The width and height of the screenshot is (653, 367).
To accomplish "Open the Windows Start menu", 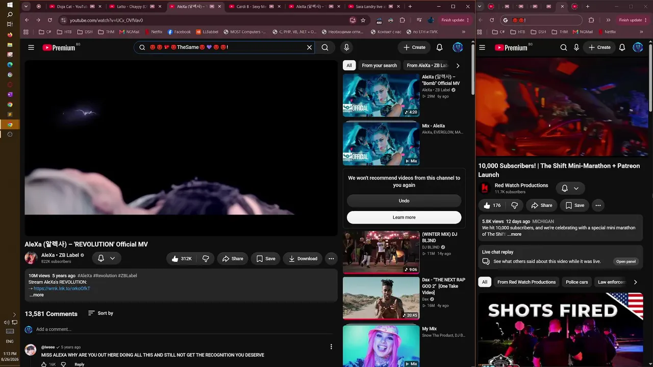I will (x=10, y=5).
